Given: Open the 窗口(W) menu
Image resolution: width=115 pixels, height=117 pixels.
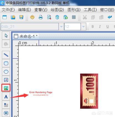Looking at the screenshot, I should click(107, 10).
